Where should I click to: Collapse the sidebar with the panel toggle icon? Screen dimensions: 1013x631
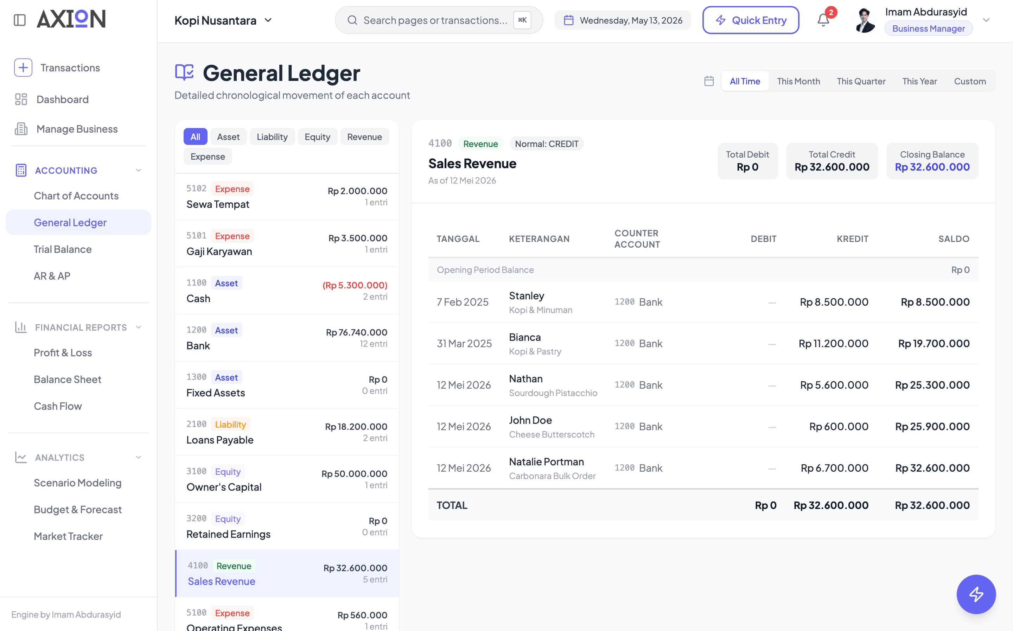[20, 20]
